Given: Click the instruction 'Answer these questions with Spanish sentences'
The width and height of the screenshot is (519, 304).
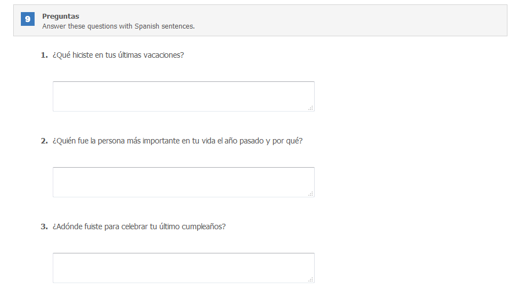Looking at the screenshot, I should tap(118, 26).
